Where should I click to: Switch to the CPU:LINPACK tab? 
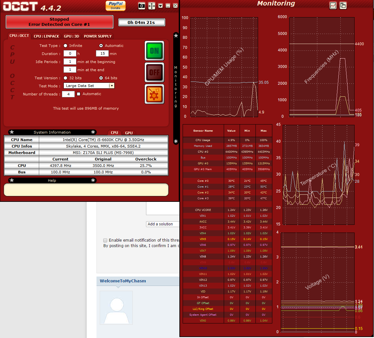[x=46, y=36]
